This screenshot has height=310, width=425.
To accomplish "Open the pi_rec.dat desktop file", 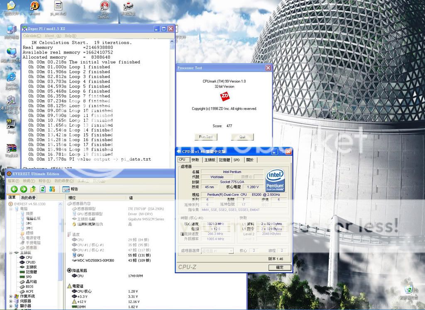I will (x=58, y=8).
